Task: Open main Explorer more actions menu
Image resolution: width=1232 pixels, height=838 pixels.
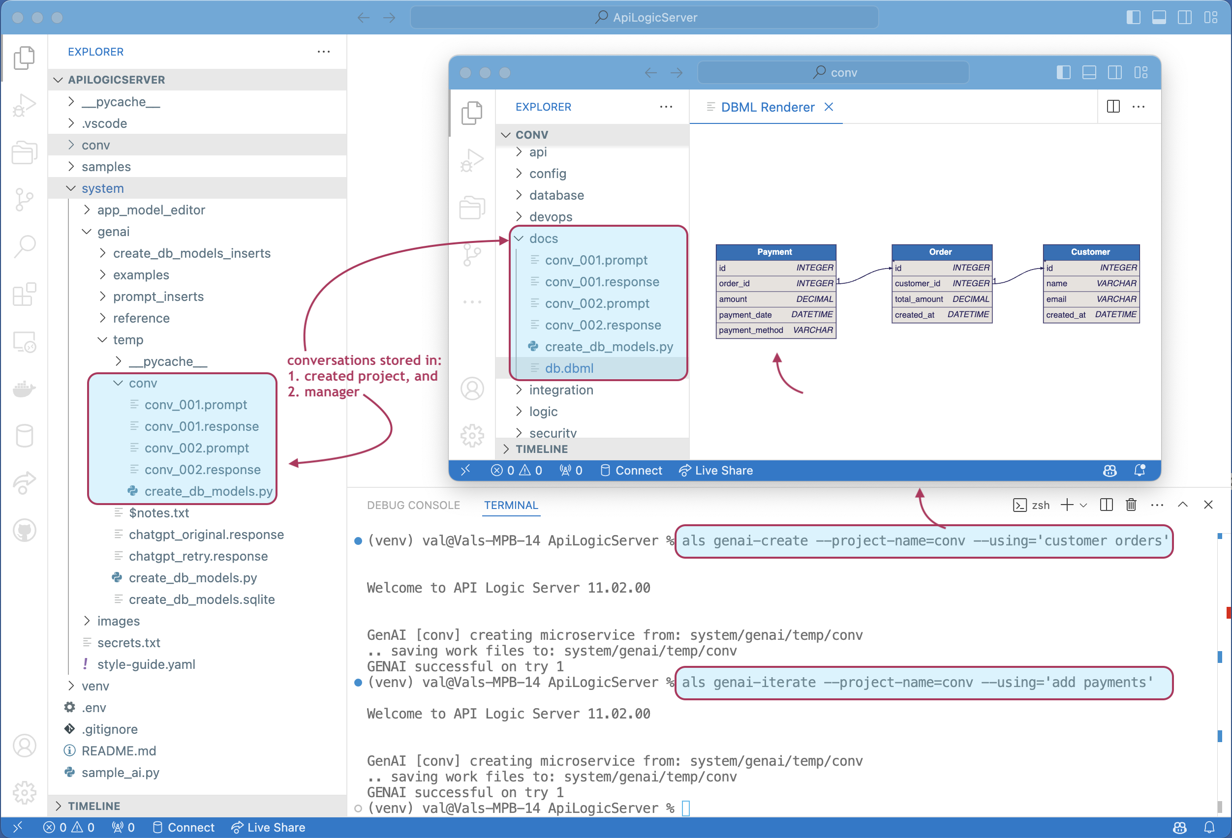Action: (323, 51)
